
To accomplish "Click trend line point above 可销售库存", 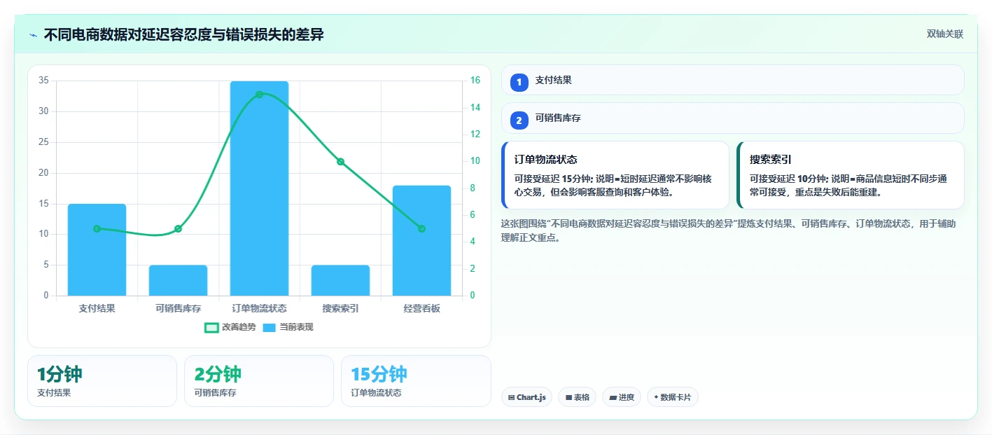I will 178,228.
